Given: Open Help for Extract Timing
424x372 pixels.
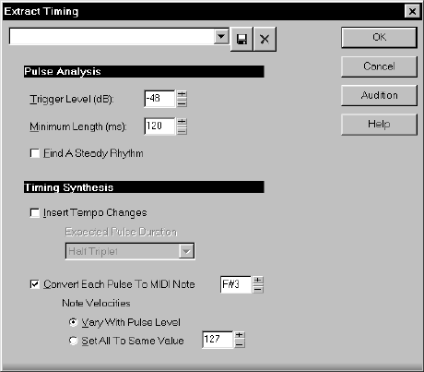Looking at the screenshot, I should [x=379, y=125].
